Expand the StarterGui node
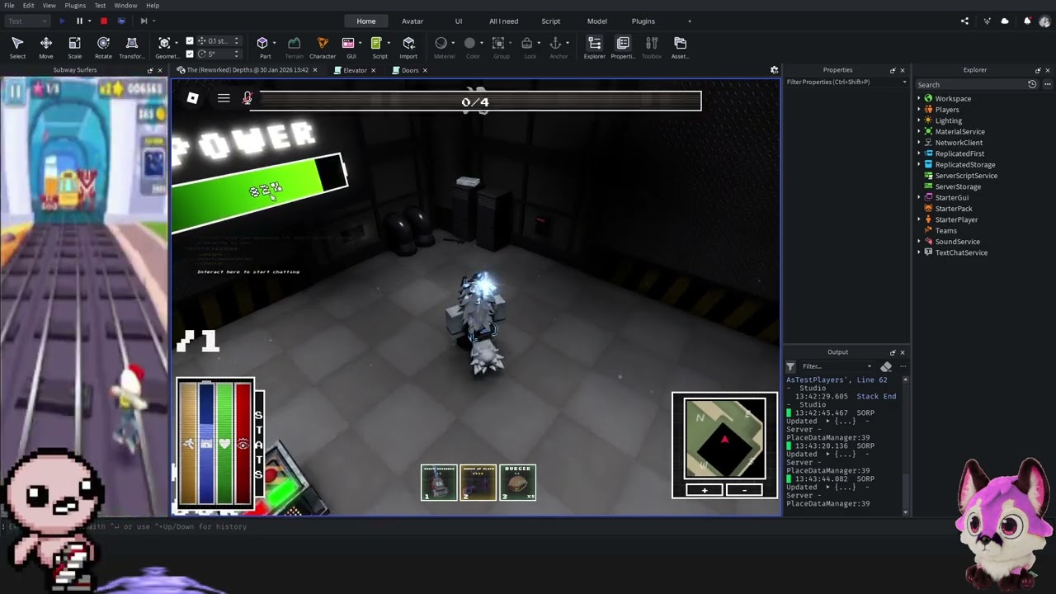Screen dimensions: 1056x594 tap(919, 197)
